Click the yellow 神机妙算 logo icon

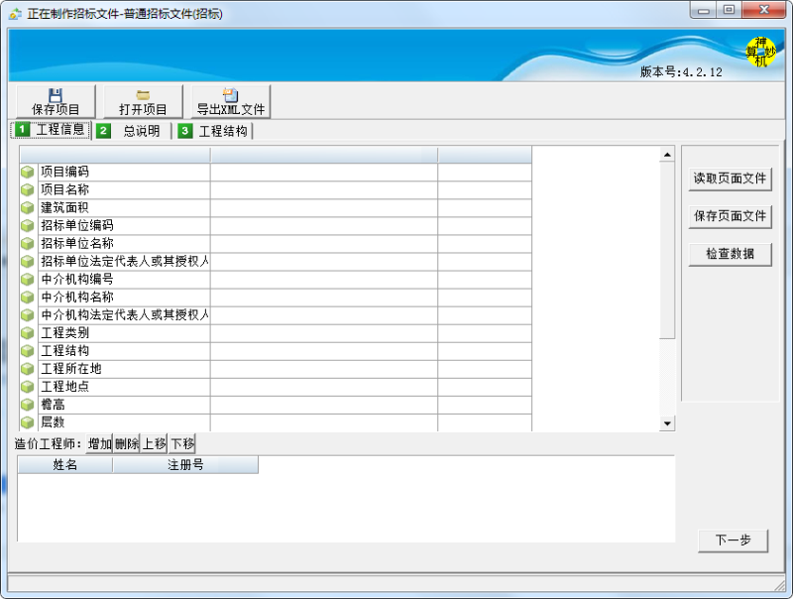click(x=759, y=53)
